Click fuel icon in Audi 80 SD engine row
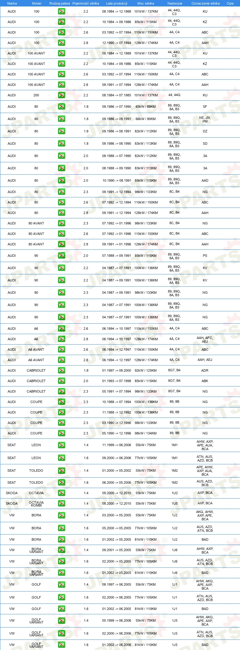Viewport: 240px width, 650px height. click(x=61, y=143)
